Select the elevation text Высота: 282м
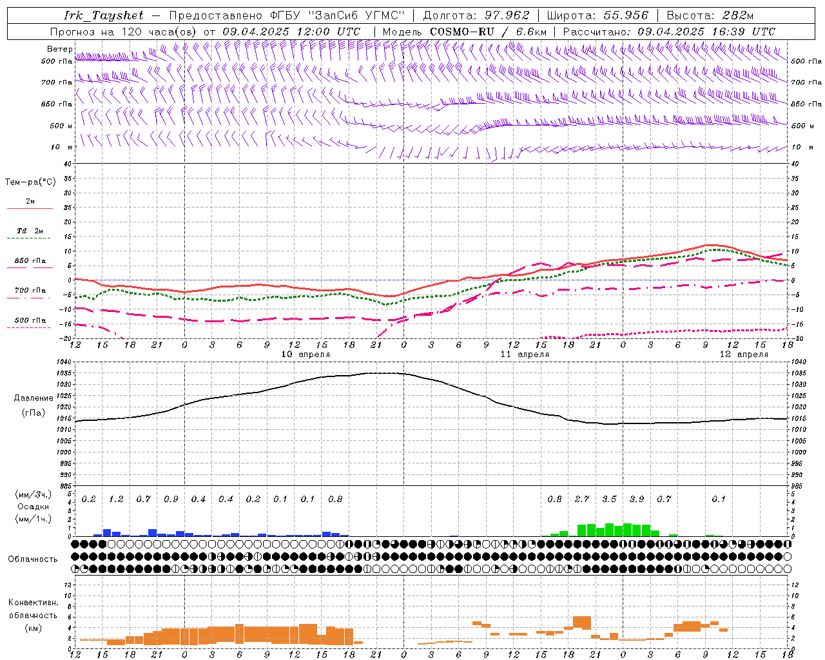The image size is (825, 660). coord(710,15)
